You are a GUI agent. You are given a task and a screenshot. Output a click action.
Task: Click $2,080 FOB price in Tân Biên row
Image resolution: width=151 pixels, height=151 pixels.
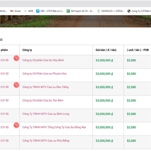[x=131, y=100]
